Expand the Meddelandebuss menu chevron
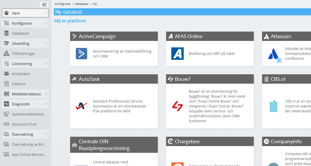311x166 pixels. (46, 94)
